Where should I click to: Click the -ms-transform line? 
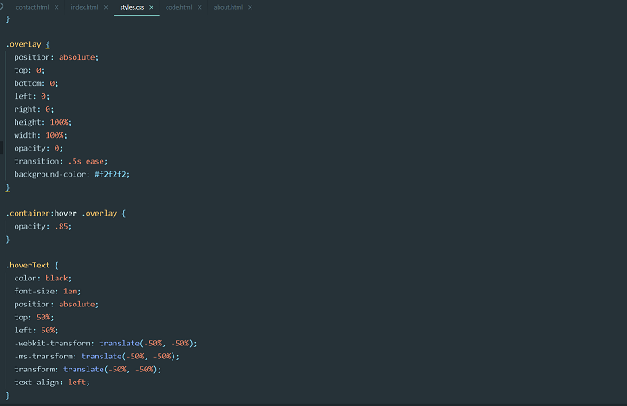(x=97, y=356)
